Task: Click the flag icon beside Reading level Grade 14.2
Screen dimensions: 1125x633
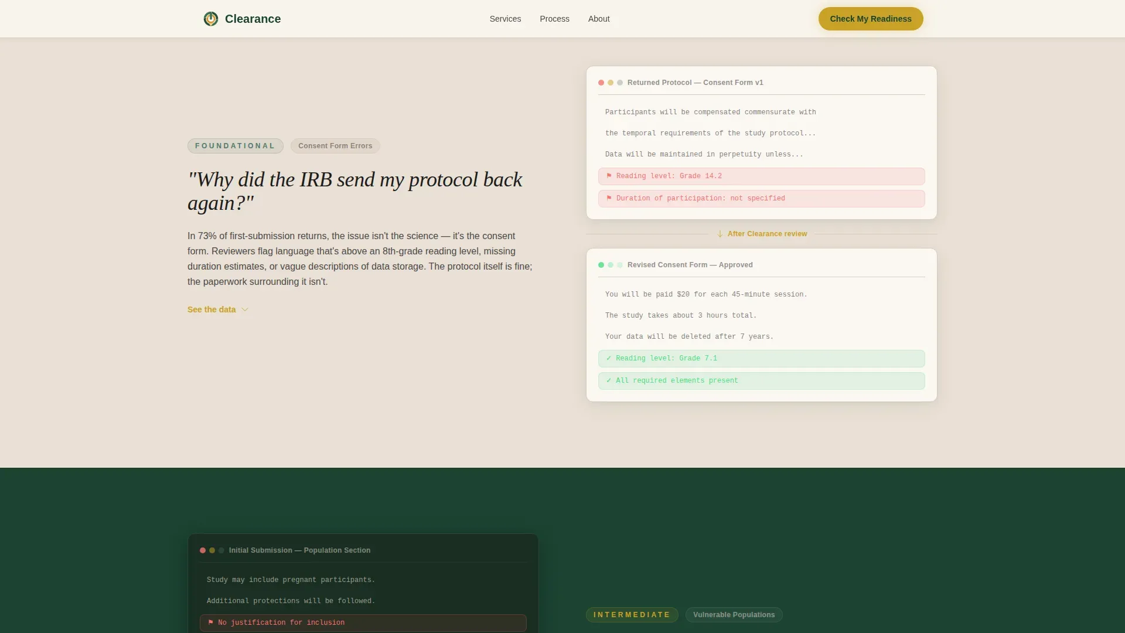Action: (609, 176)
